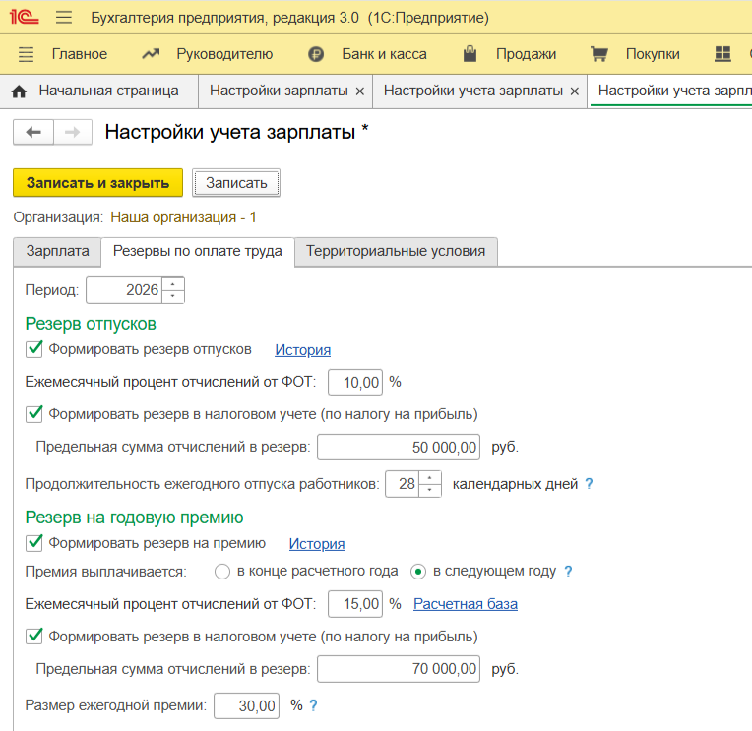
Task: Toggle Формировать резерв отпусков checkbox
Action: [34, 349]
